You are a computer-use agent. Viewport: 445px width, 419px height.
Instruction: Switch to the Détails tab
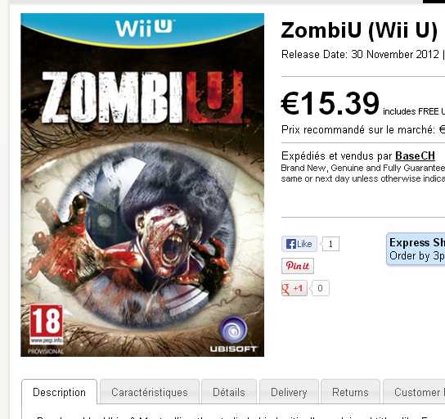click(x=229, y=392)
